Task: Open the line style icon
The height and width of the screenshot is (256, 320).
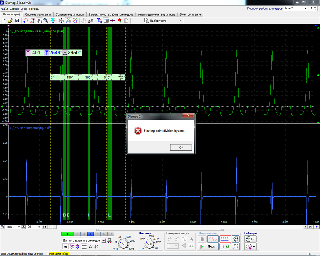Action: (84, 246)
